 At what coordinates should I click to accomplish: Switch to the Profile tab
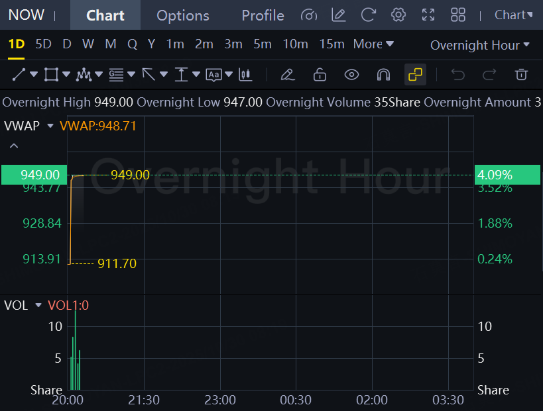tap(263, 15)
